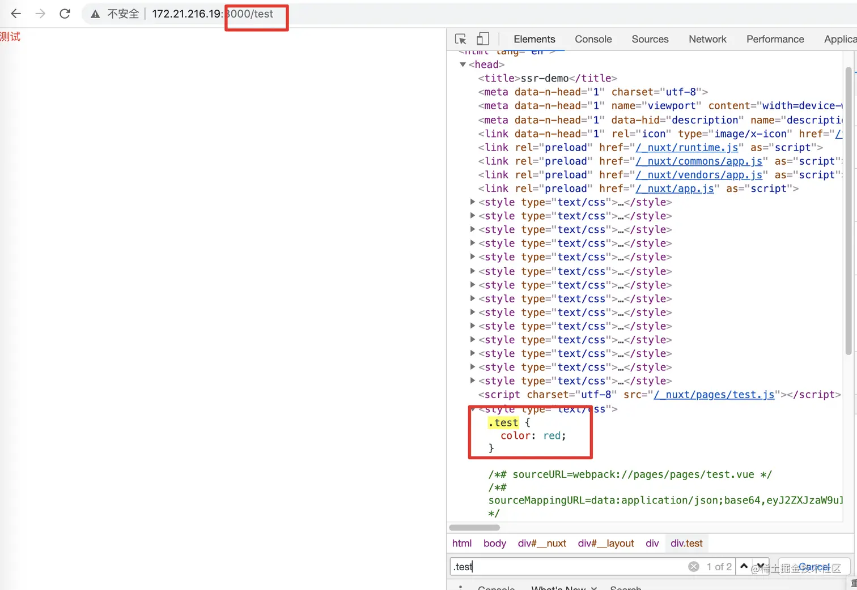Screen dimensions: 857x590
Task: Expand the second collapsed style element
Action: [x=473, y=215]
